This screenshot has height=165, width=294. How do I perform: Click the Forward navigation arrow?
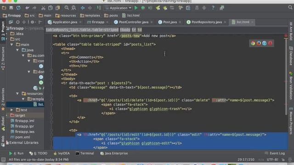(90, 8)
